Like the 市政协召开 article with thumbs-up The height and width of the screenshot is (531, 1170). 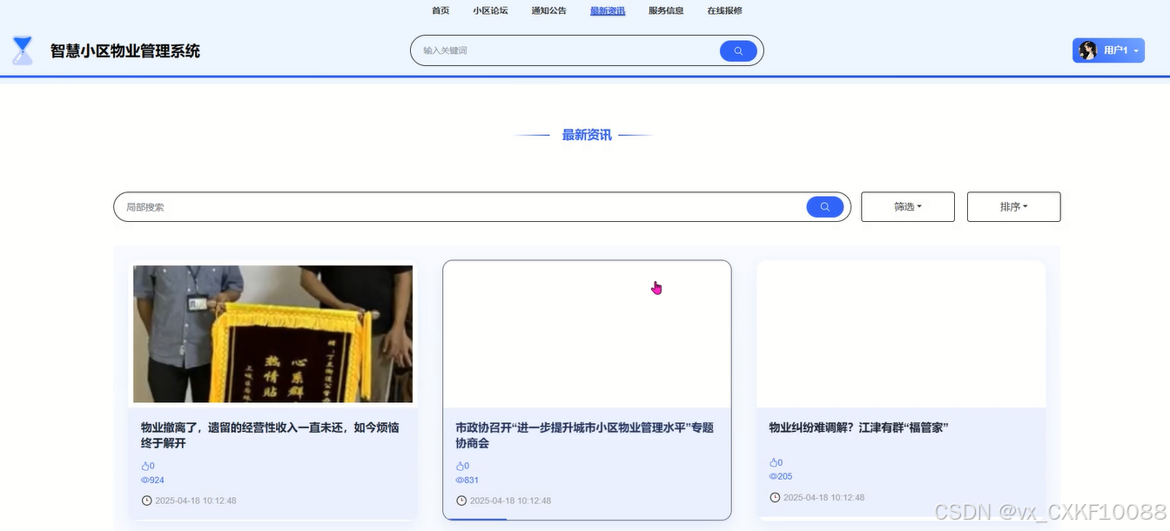(460, 466)
